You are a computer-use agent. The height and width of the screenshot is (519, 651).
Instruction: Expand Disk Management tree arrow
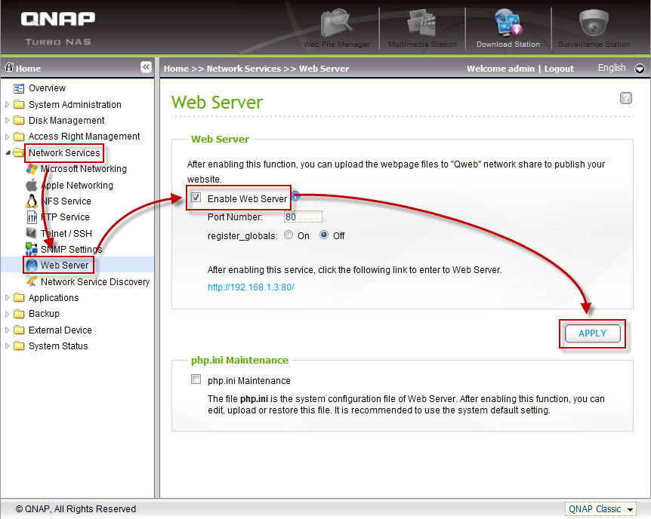(x=7, y=120)
